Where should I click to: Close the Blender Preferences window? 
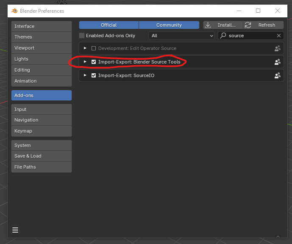pyautogui.click(x=278, y=11)
